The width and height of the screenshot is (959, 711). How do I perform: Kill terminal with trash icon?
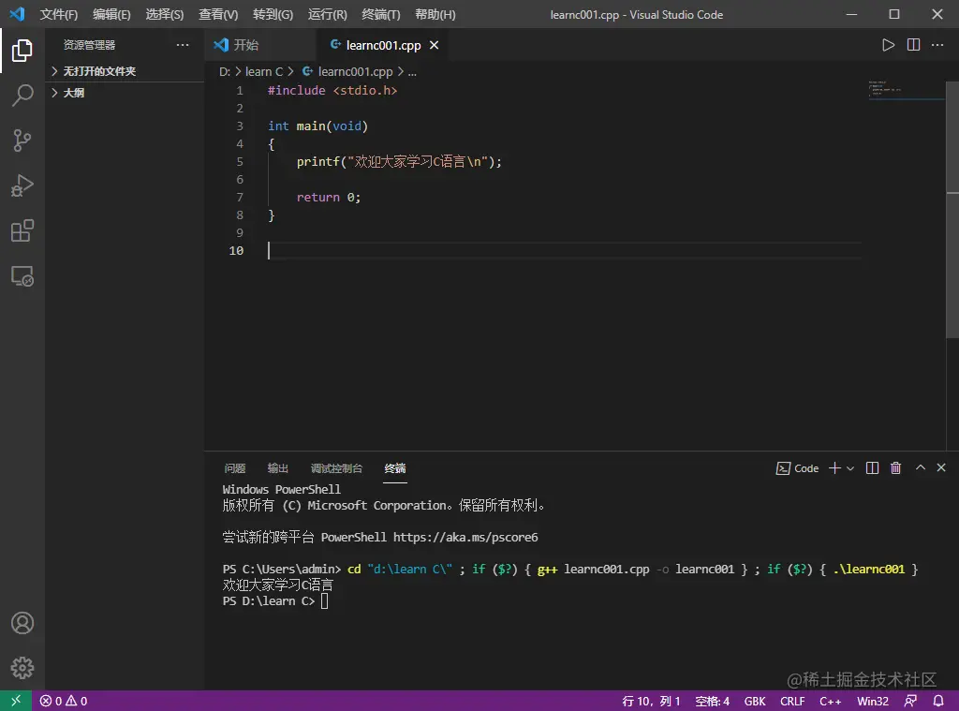point(895,468)
